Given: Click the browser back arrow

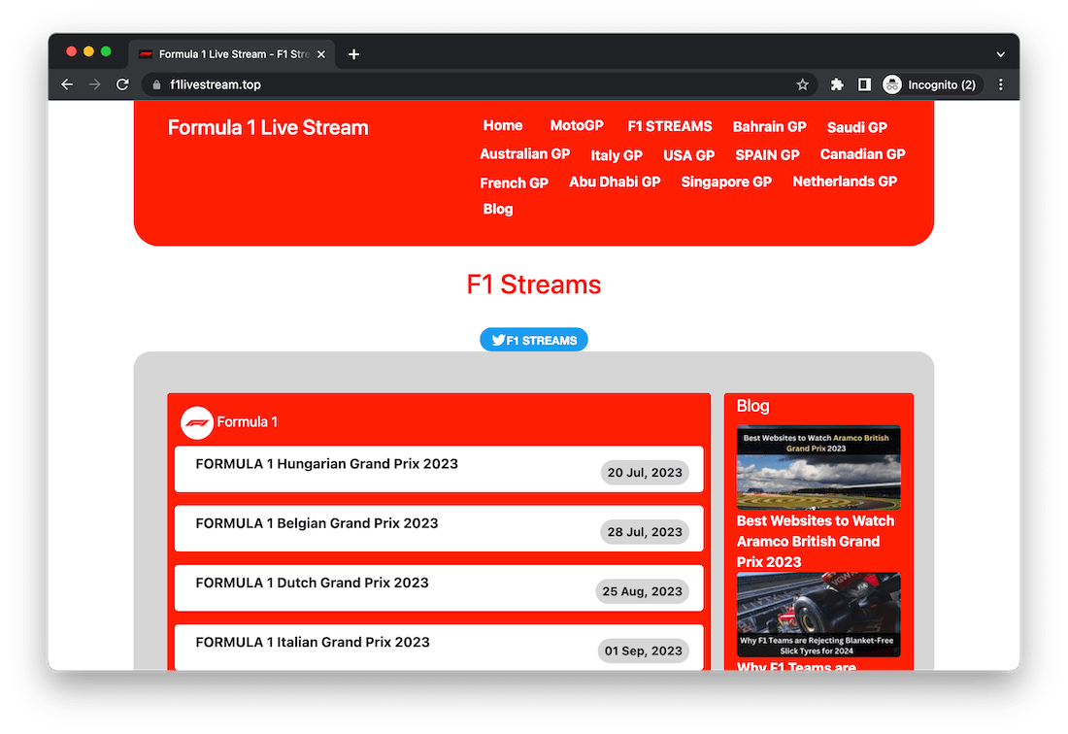Looking at the screenshot, I should tap(67, 84).
